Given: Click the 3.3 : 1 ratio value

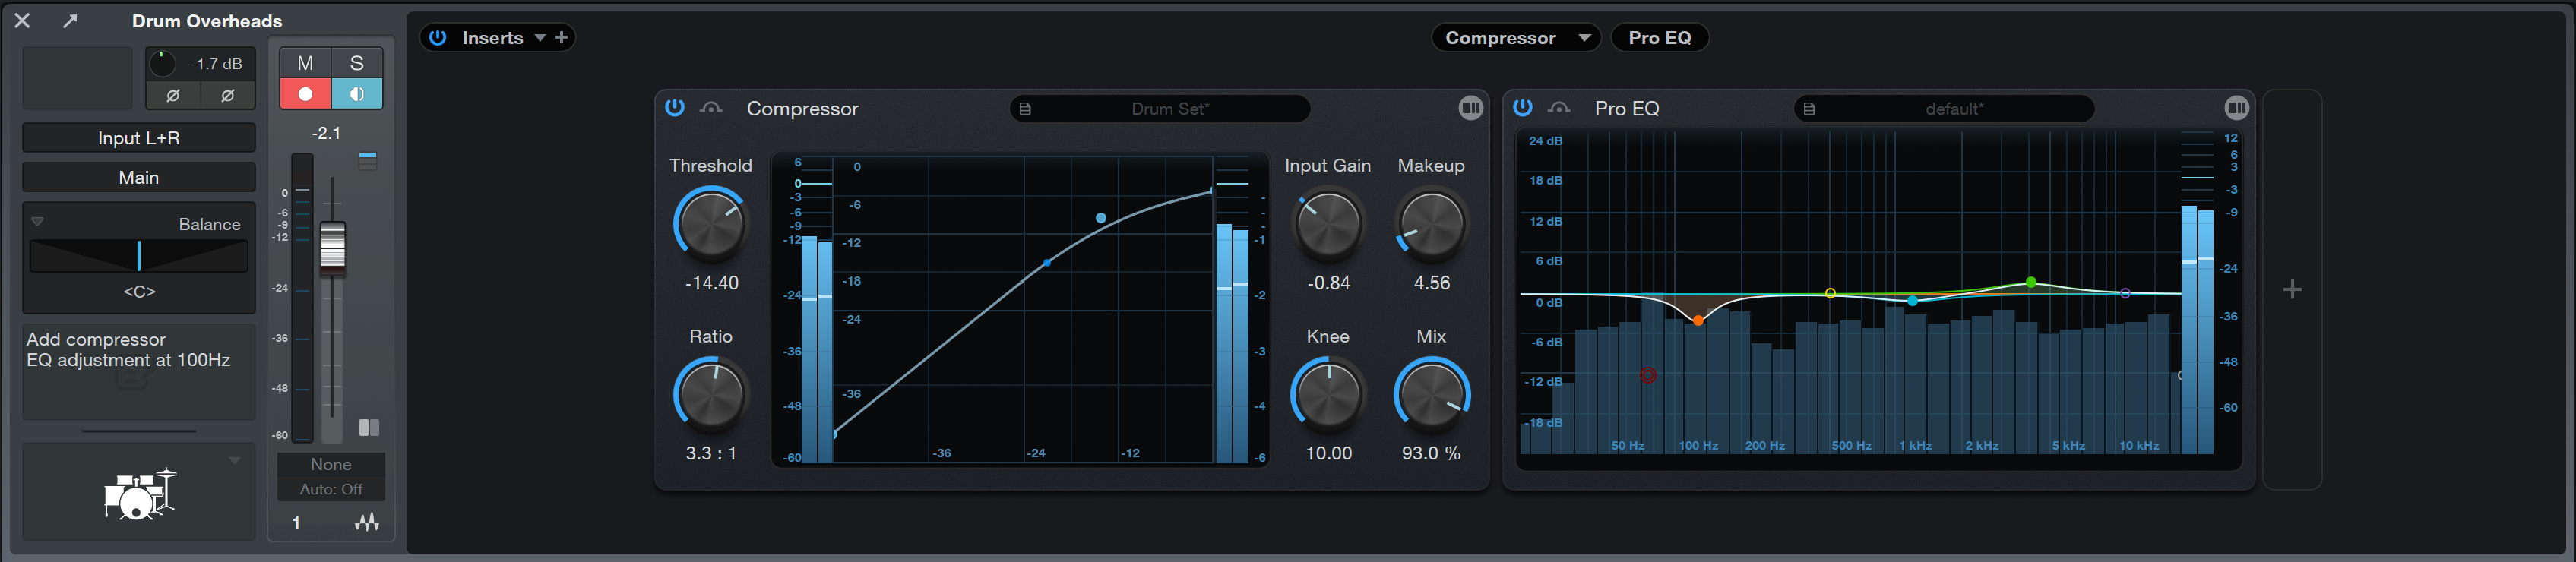Looking at the screenshot, I should coord(711,453).
